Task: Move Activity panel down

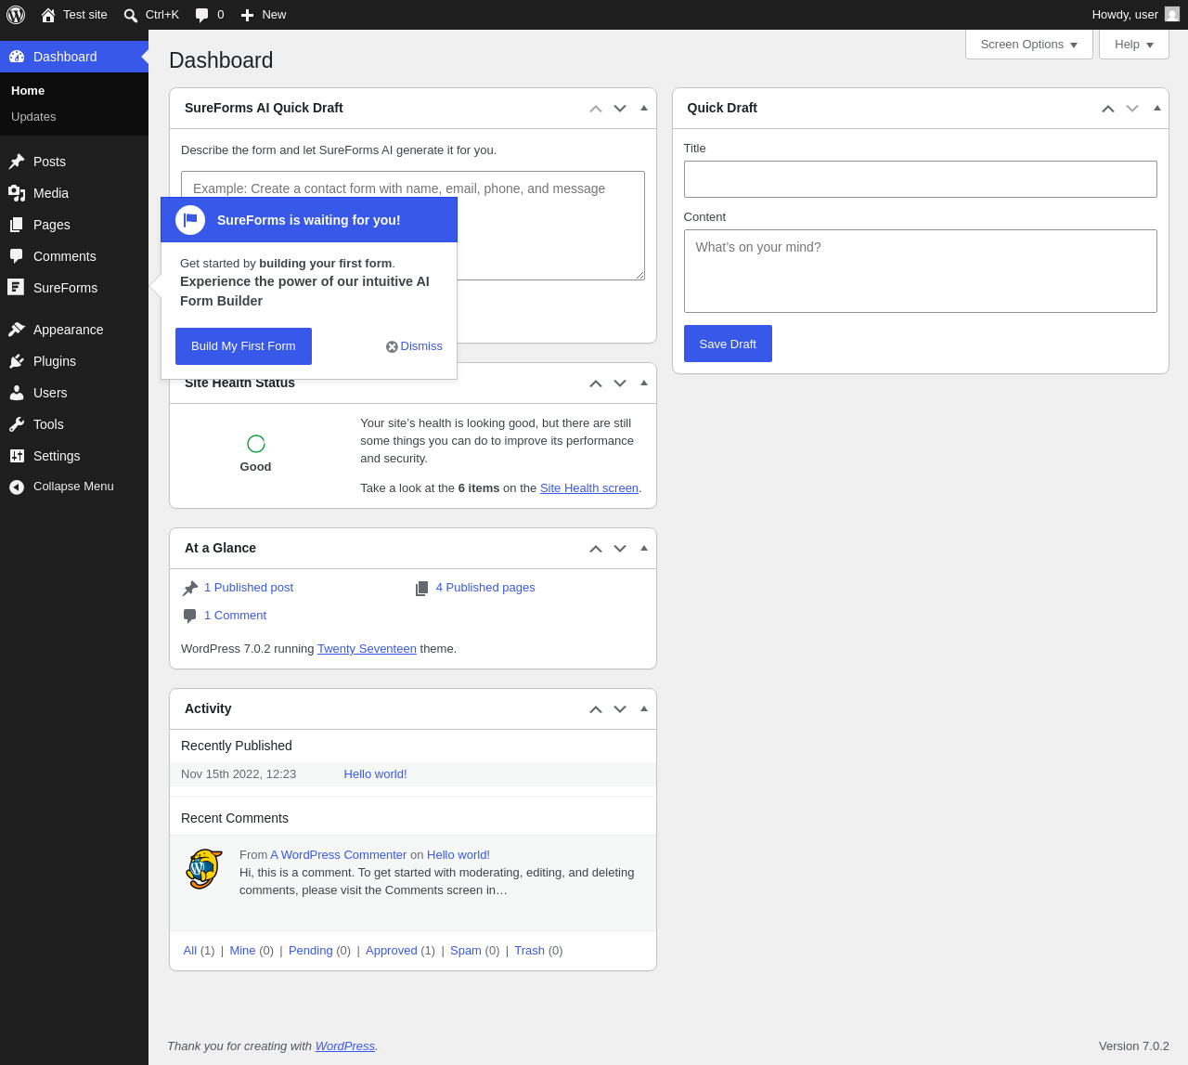Action: [620, 709]
